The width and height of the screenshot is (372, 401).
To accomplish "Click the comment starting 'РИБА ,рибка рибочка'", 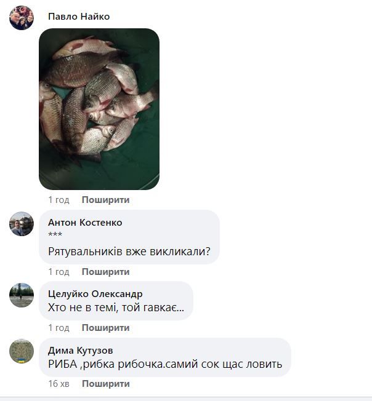I will click(165, 364).
